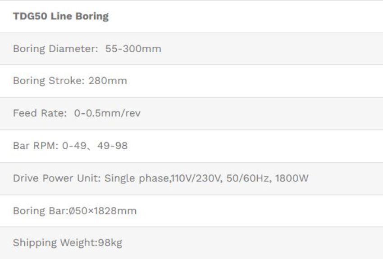Image resolution: width=383 pixels, height=259 pixels.
Task: Click the Boring Stroke label
Action: point(49,81)
